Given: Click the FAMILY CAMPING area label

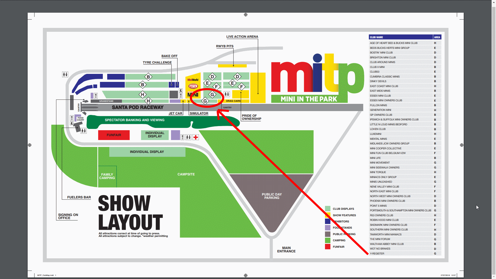Looking at the screenshot, I should click(x=107, y=176).
